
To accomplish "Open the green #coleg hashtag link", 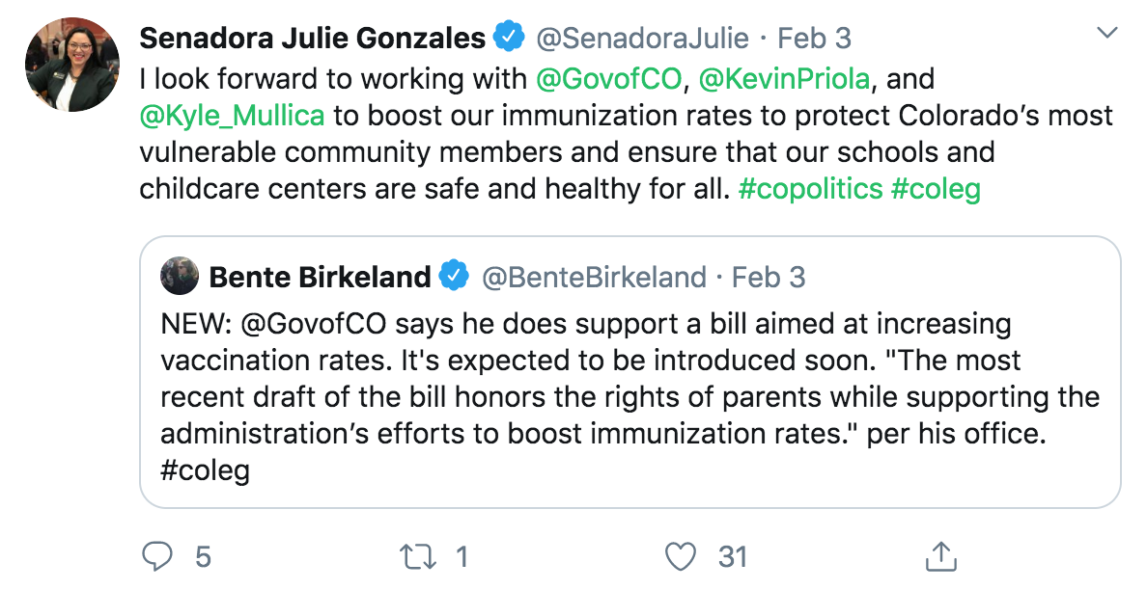I will (x=936, y=187).
